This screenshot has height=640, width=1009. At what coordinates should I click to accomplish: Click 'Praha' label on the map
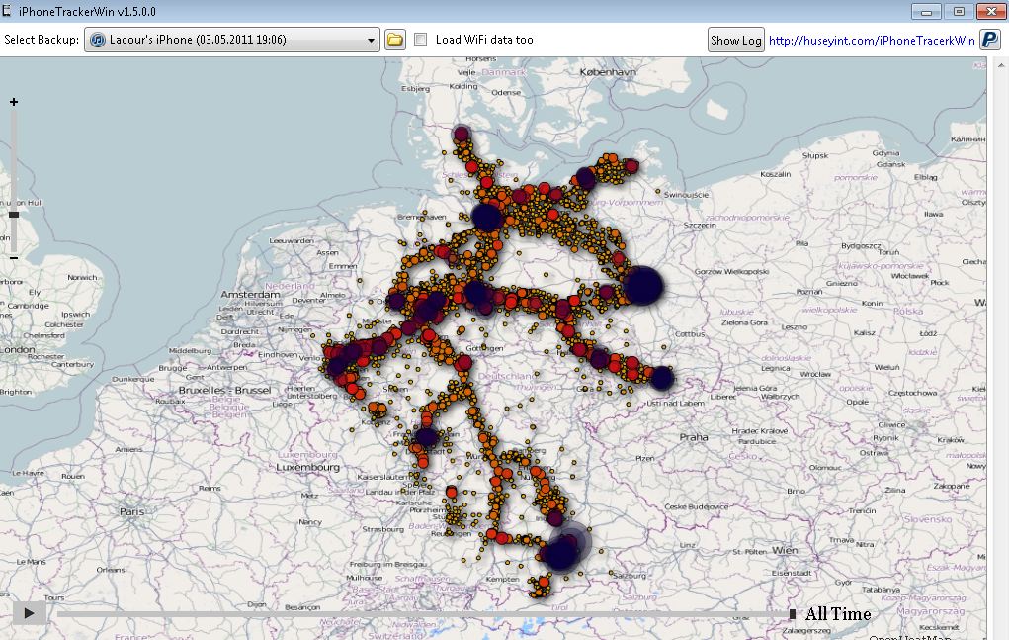coord(694,437)
